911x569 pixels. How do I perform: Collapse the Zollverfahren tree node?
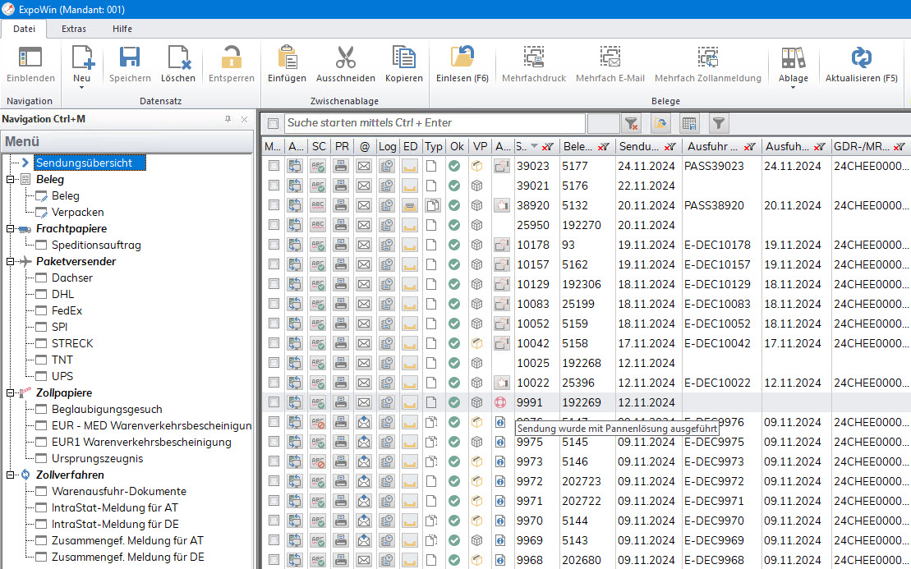(x=11, y=475)
